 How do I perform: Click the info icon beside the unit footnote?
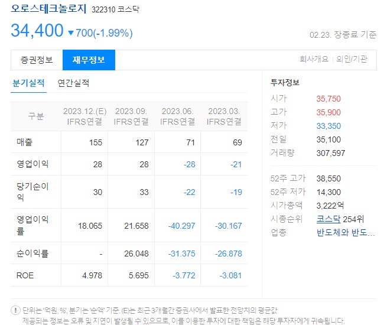pos(15,310)
